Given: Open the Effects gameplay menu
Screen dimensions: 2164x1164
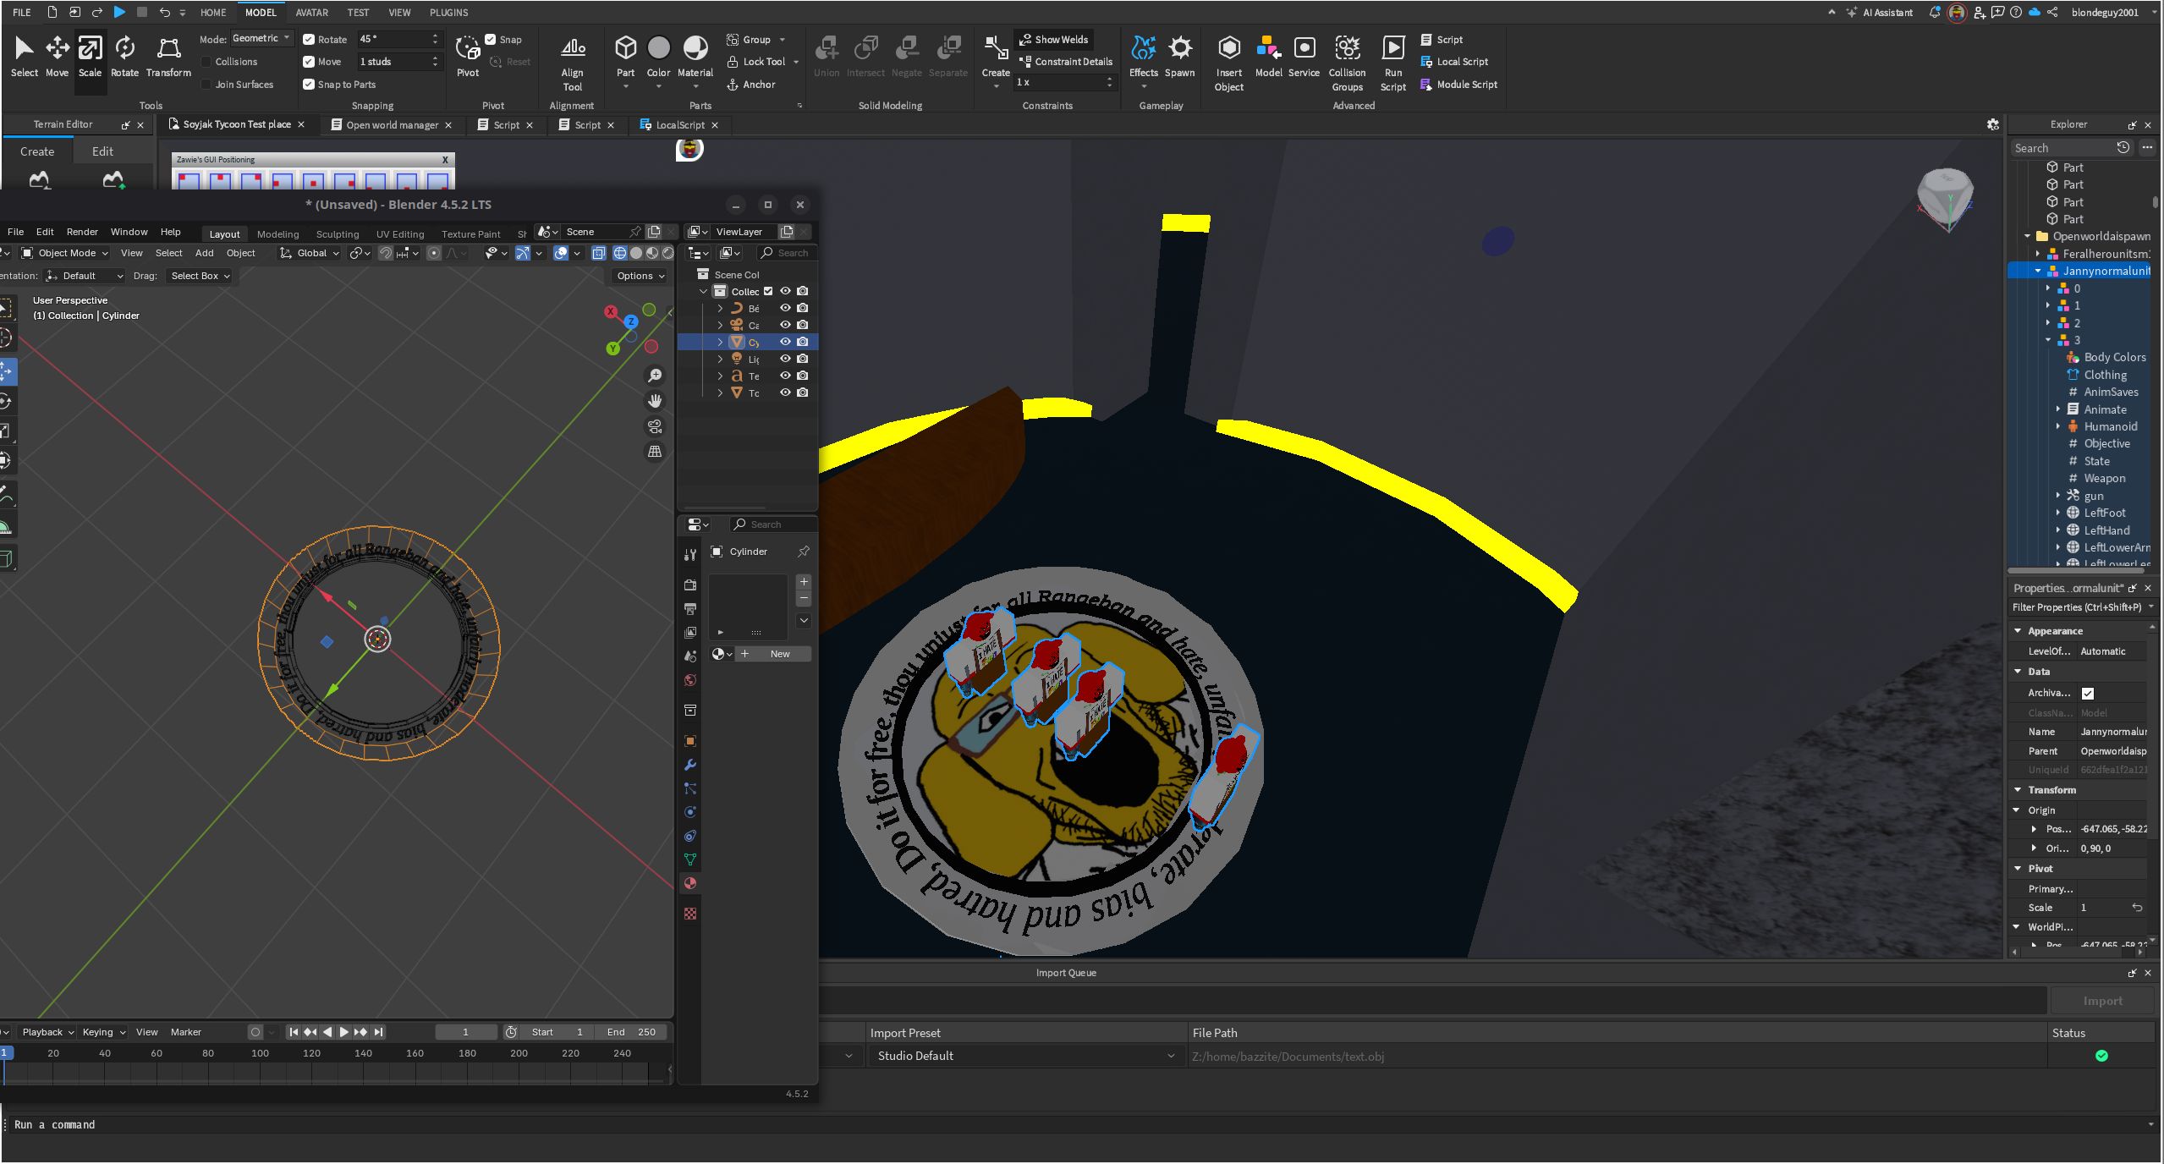Looking at the screenshot, I should [1143, 56].
